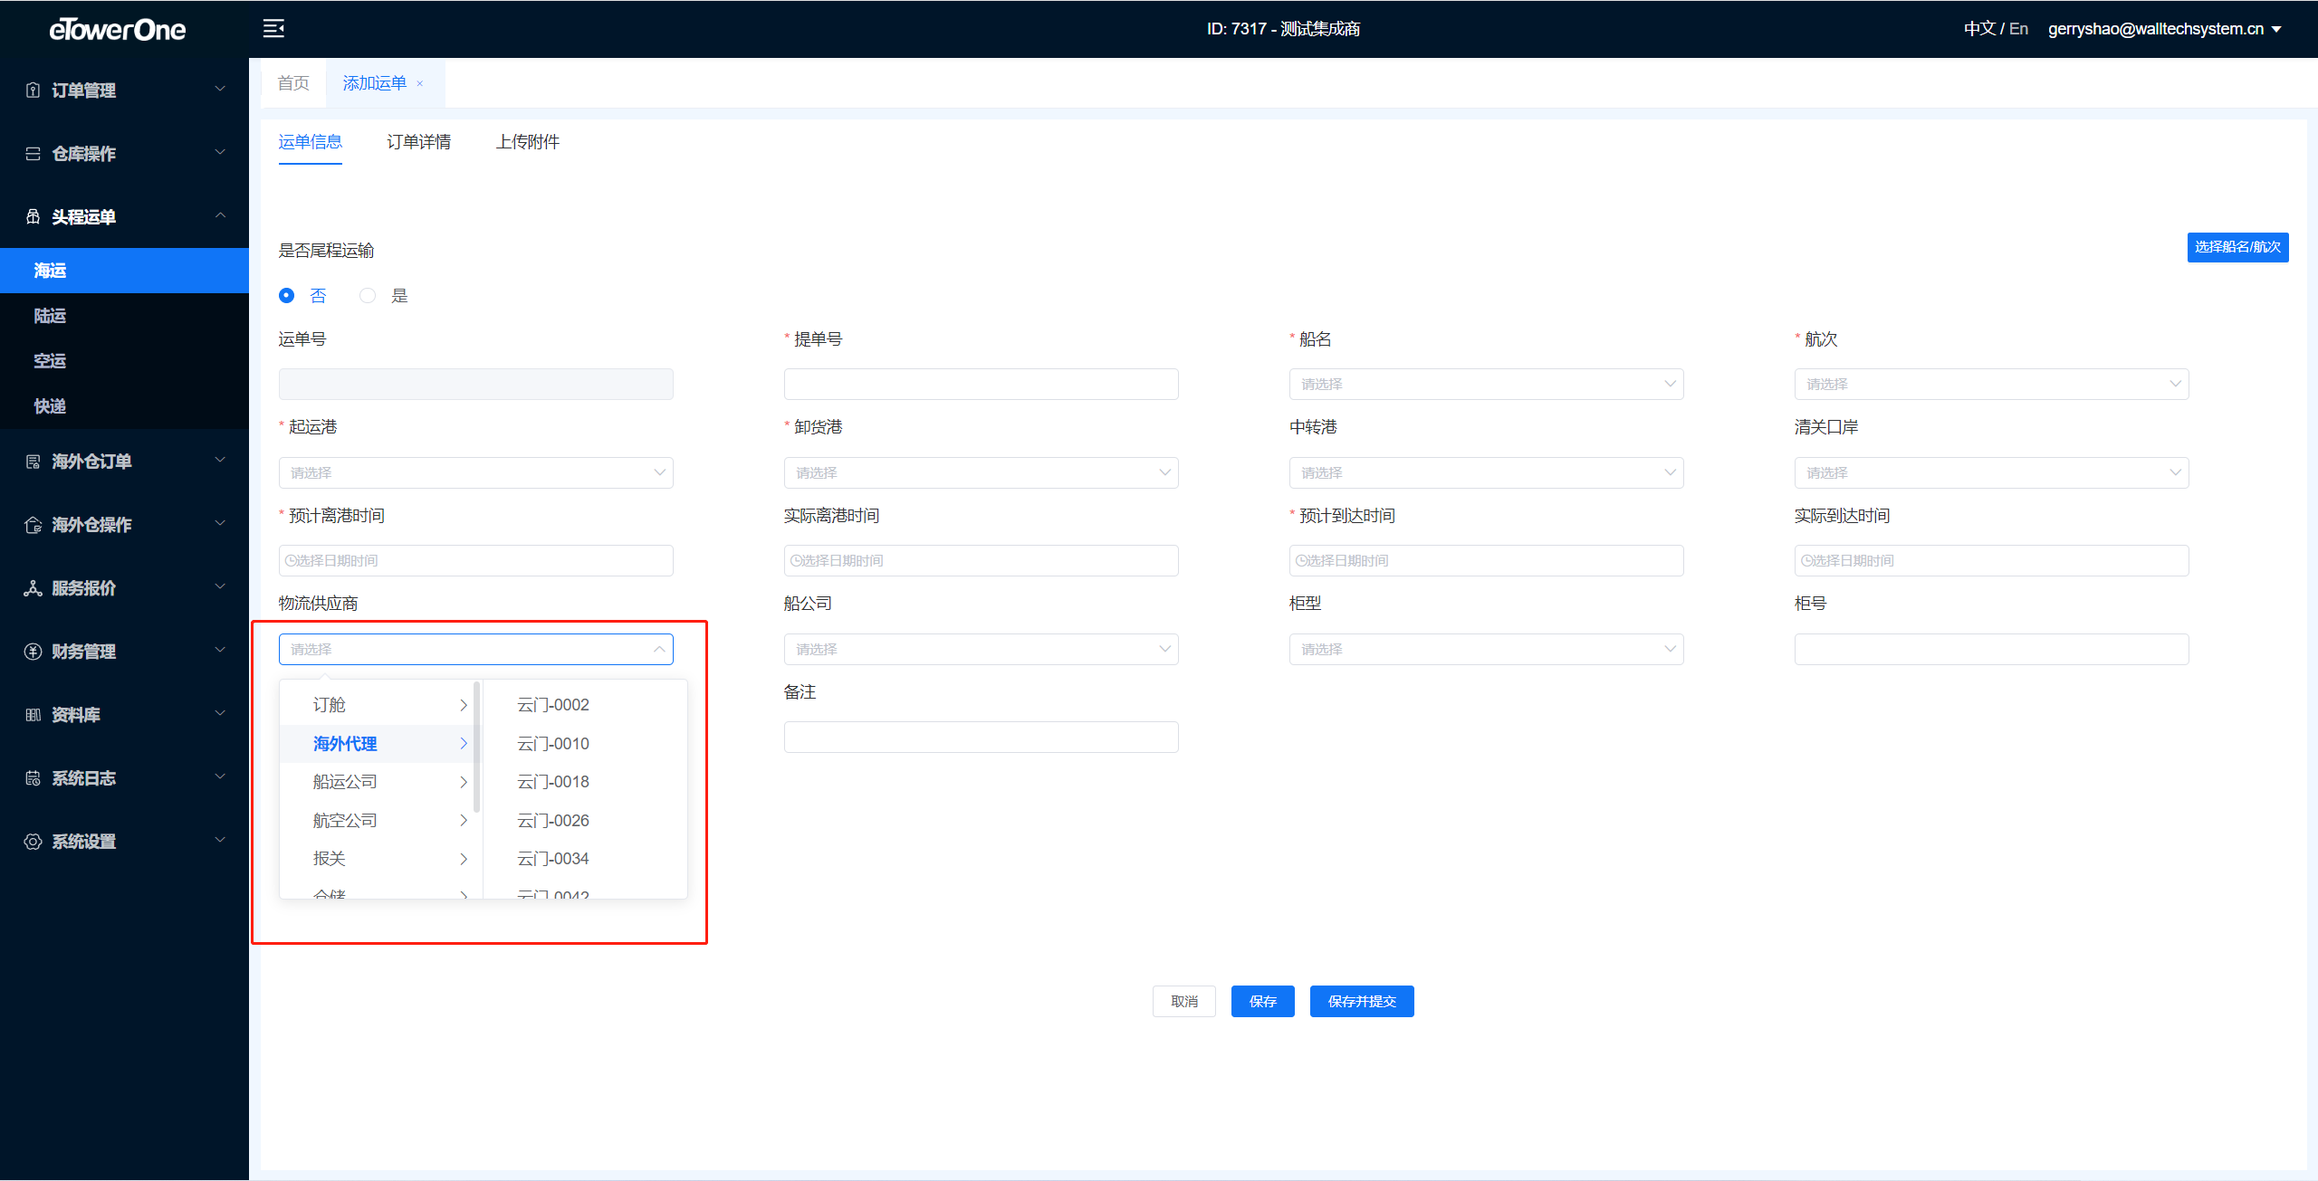Select the 是 radio button
The image size is (2318, 1181).
(368, 296)
